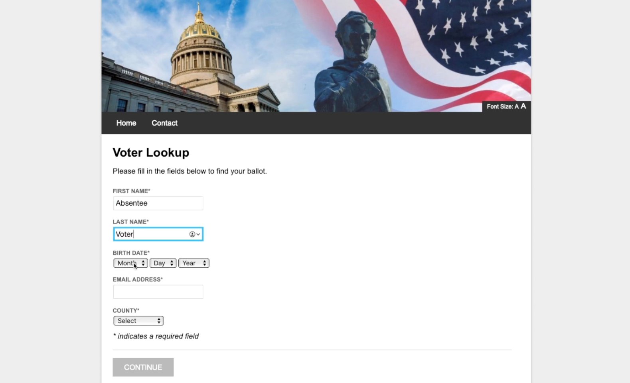
Task: Click the COUNTY* label
Action: [x=126, y=310]
